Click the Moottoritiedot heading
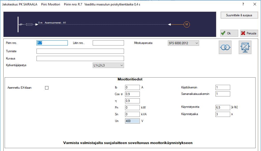261x151 pixels. (130, 79)
